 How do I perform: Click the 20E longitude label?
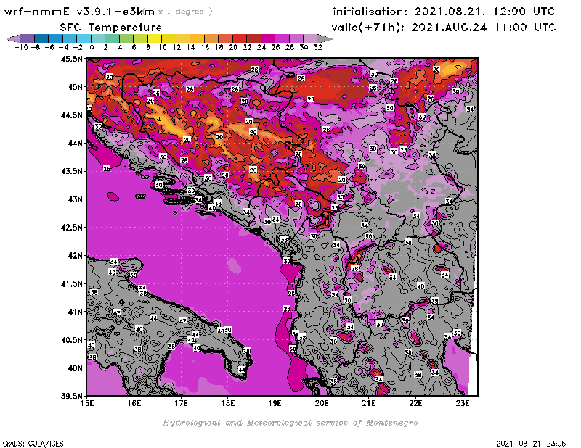click(x=322, y=403)
